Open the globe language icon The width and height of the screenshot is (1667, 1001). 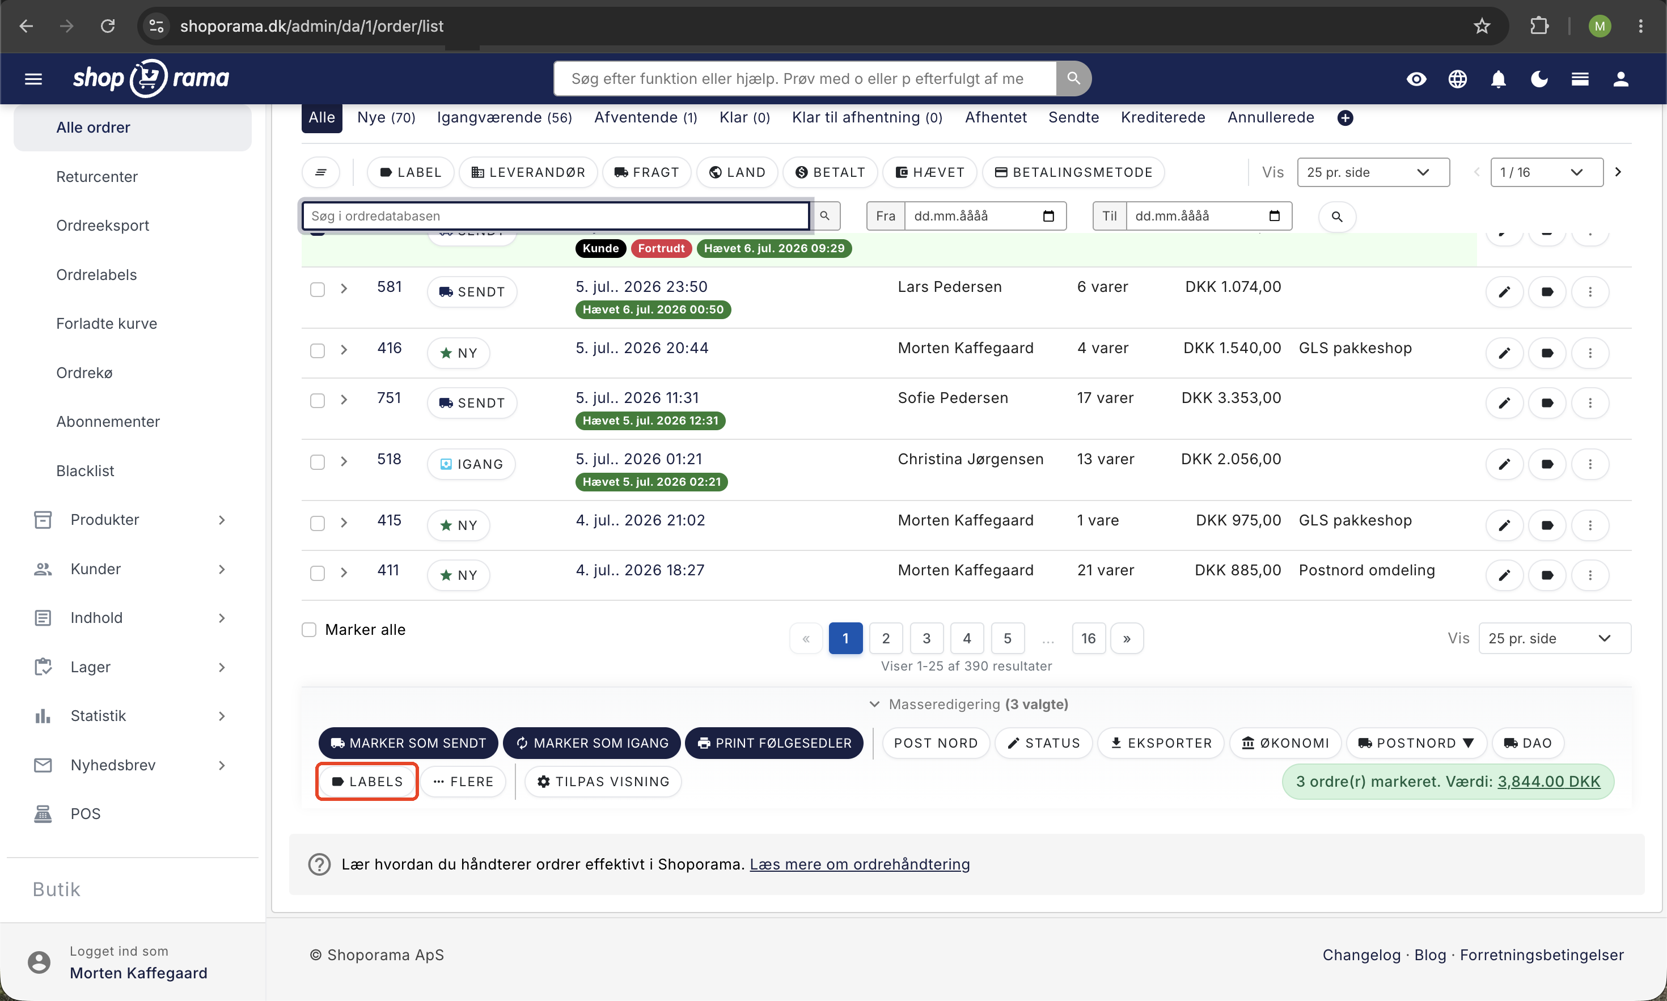pos(1457,79)
